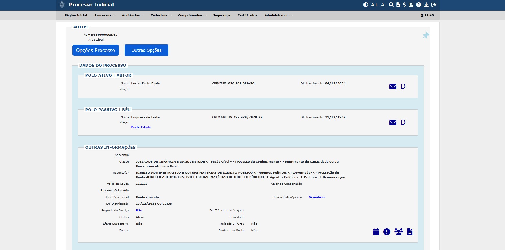Screen dimensions: 505x250
Task: Open the Segurança menu item
Action: pyautogui.click(x=221, y=15)
